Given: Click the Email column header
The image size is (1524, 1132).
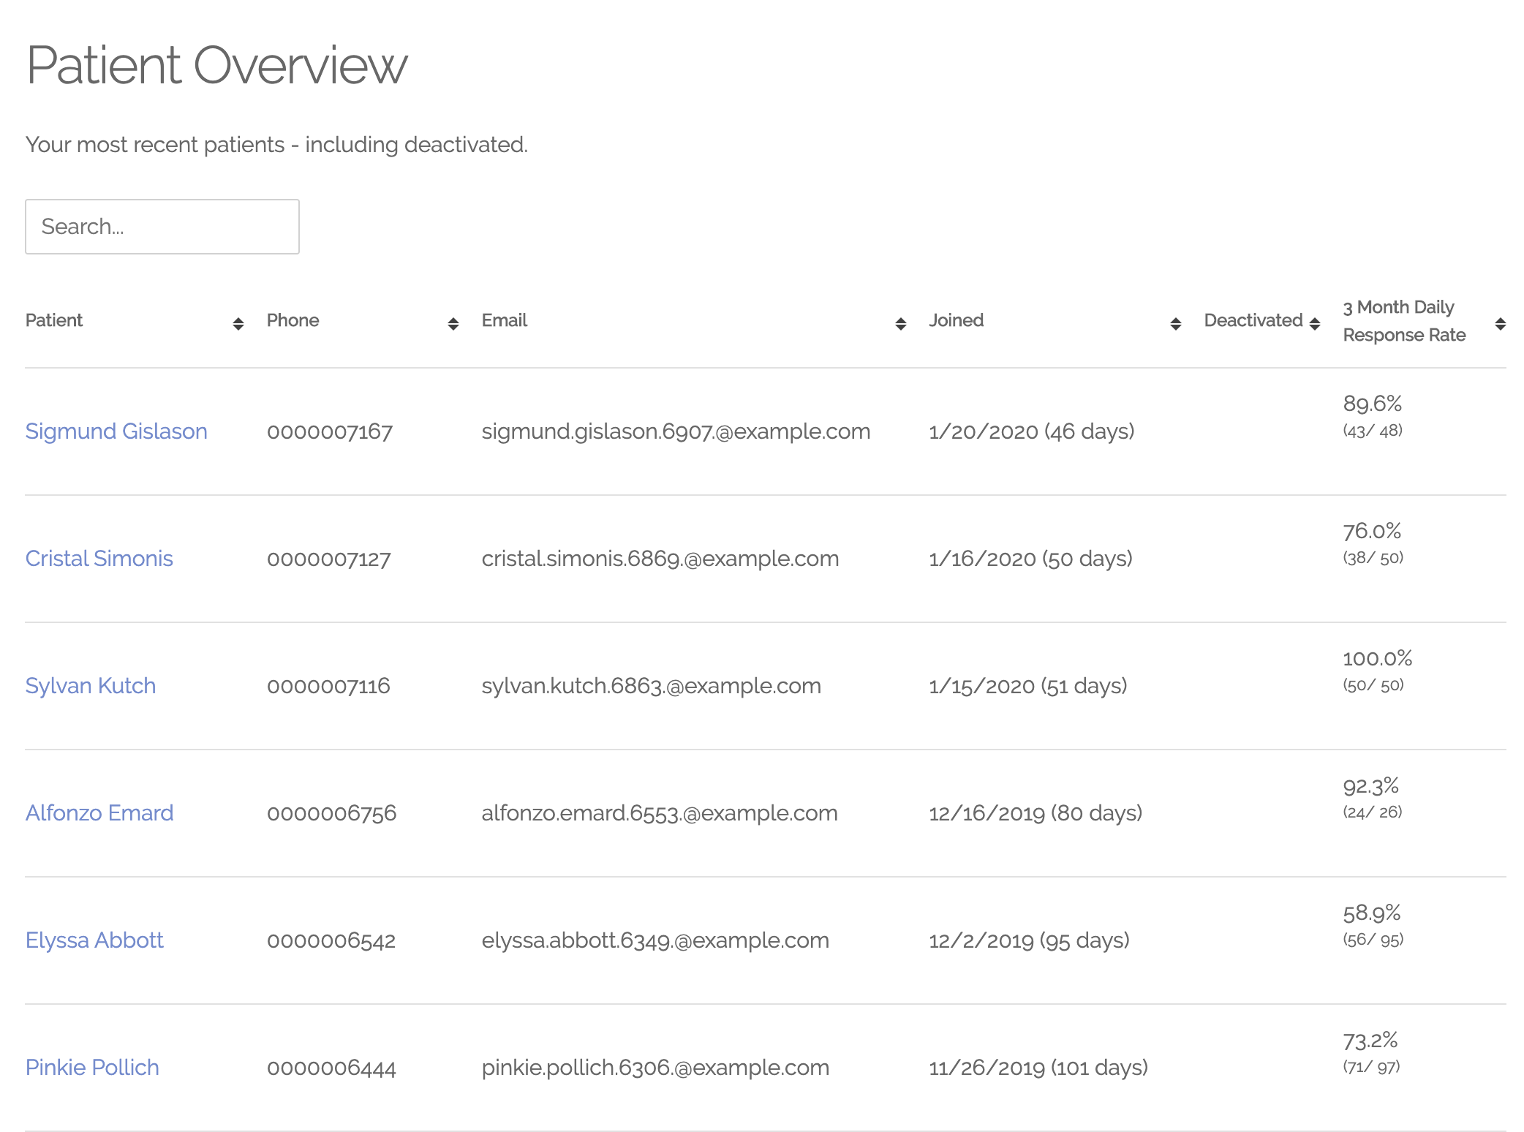Looking at the screenshot, I should (505, 320).
